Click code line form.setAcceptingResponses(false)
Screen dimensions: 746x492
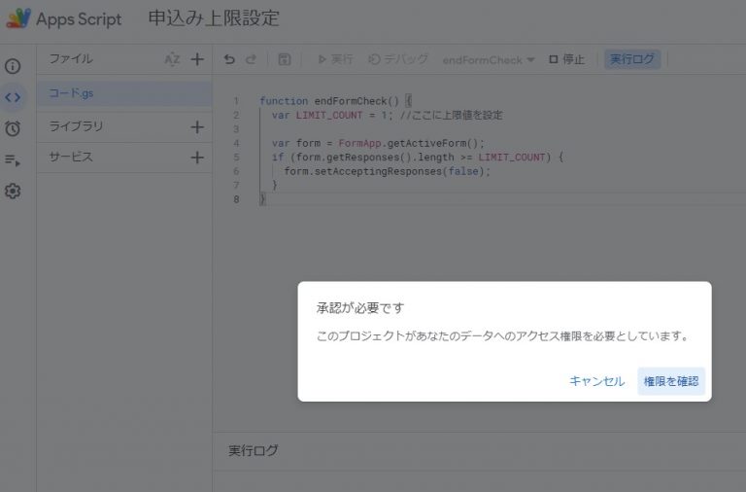coord(387,171)
